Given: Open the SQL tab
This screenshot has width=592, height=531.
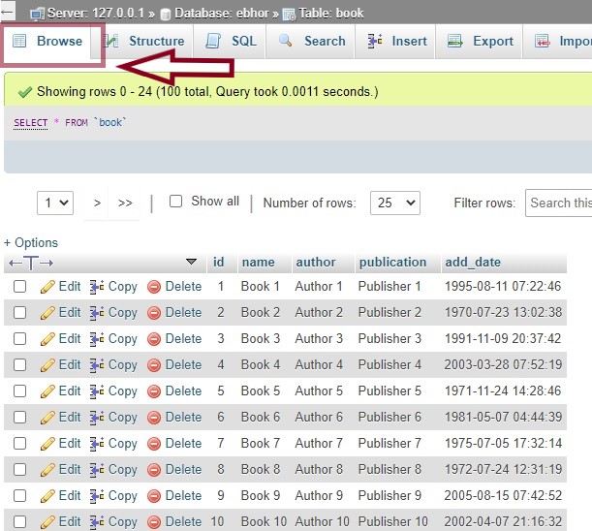Looking at the screenshot, I should [231, 41].
